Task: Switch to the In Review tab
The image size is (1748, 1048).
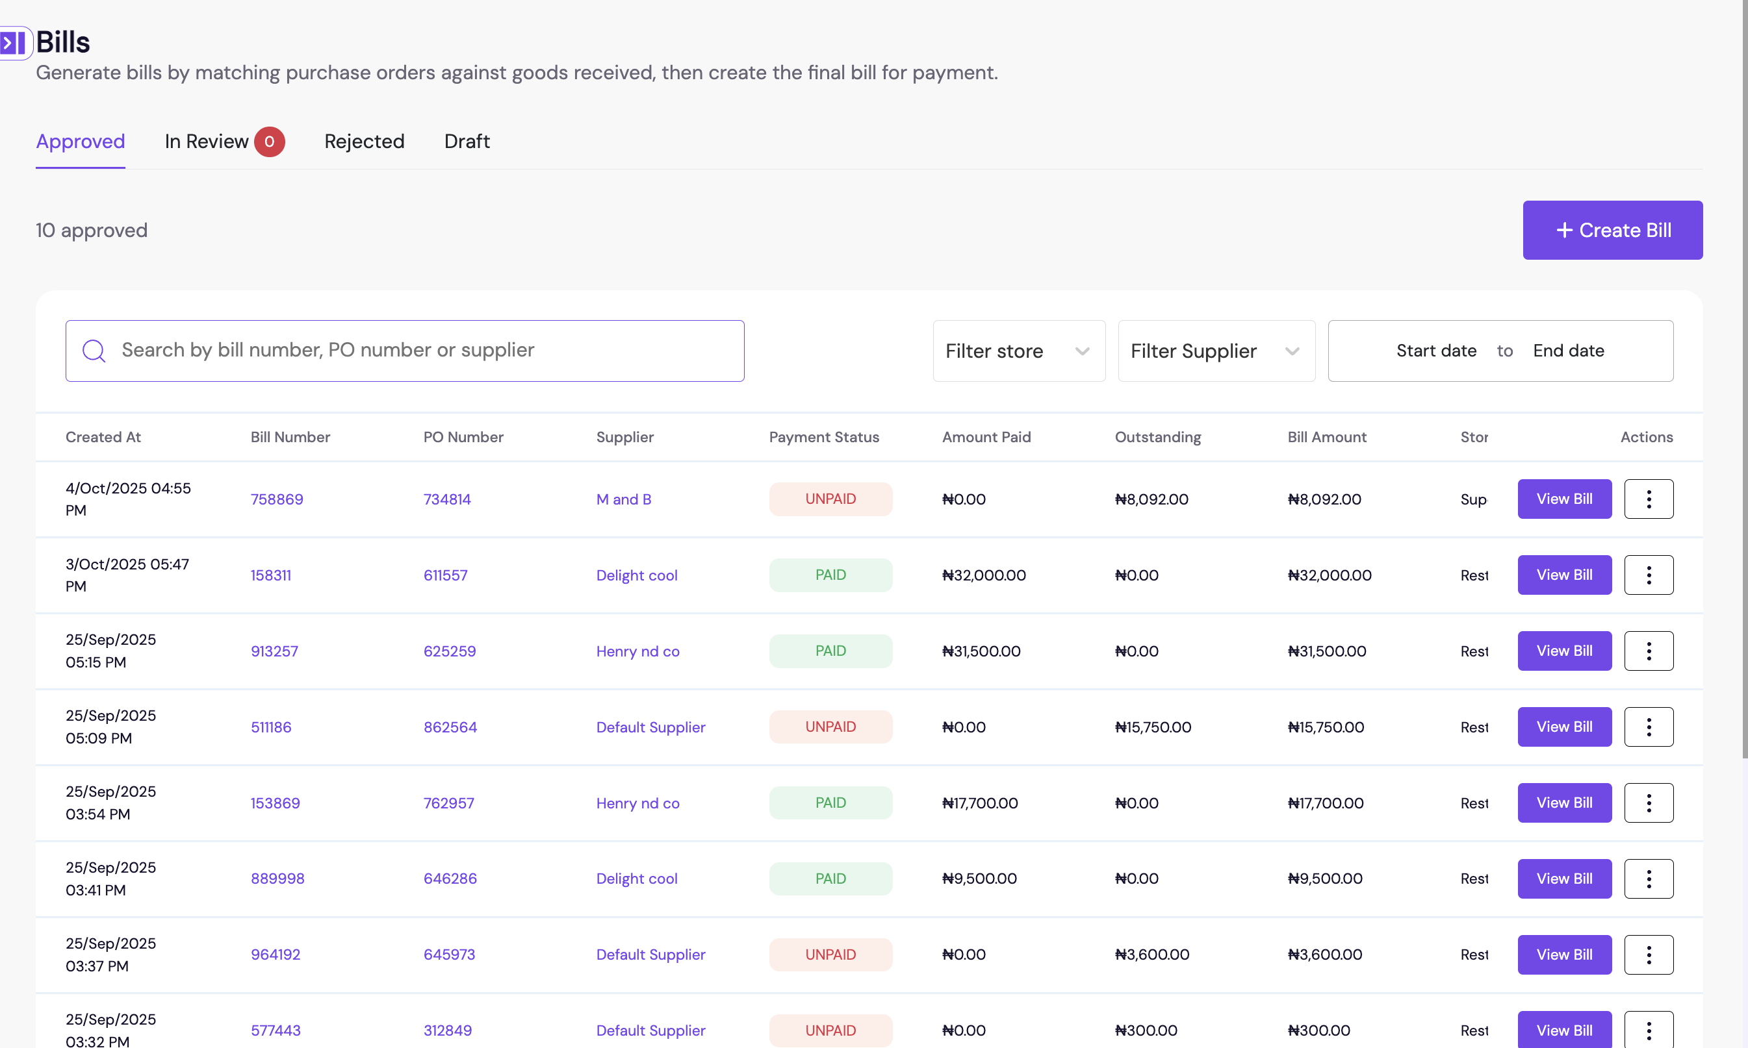Action: tap(207, 142)
